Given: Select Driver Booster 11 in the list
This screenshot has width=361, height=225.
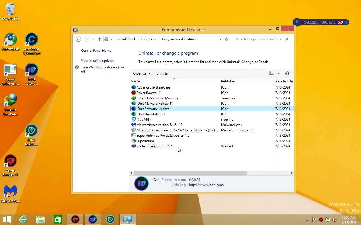Looking at the screenshot, I should [212, 93].
